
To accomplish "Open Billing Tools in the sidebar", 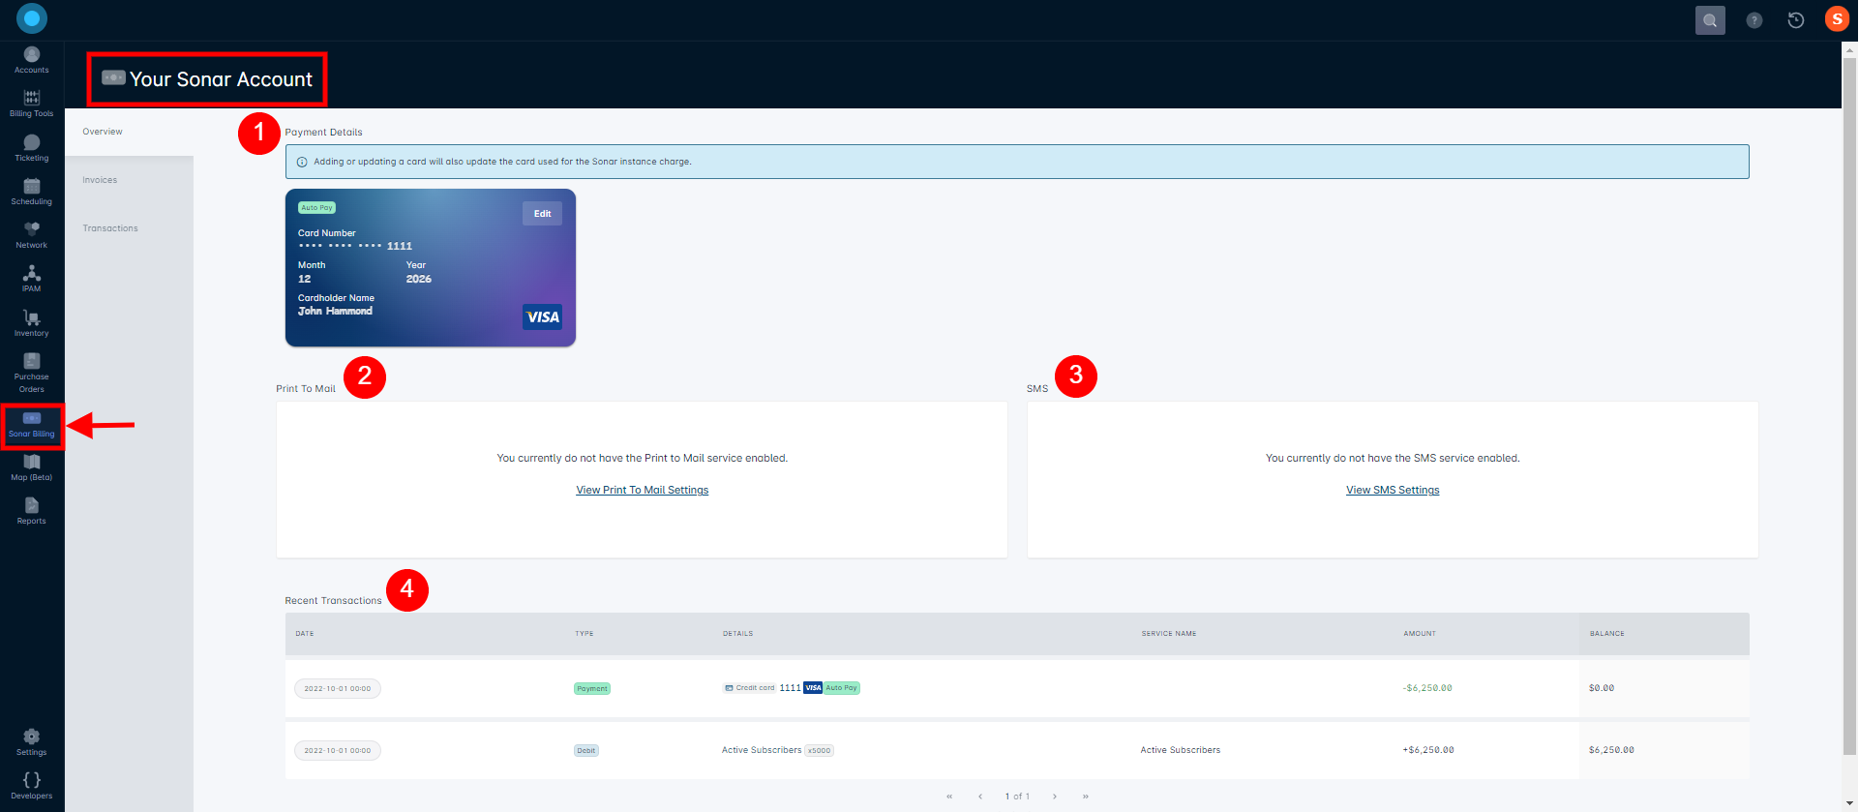I will [x=32, y=104].
